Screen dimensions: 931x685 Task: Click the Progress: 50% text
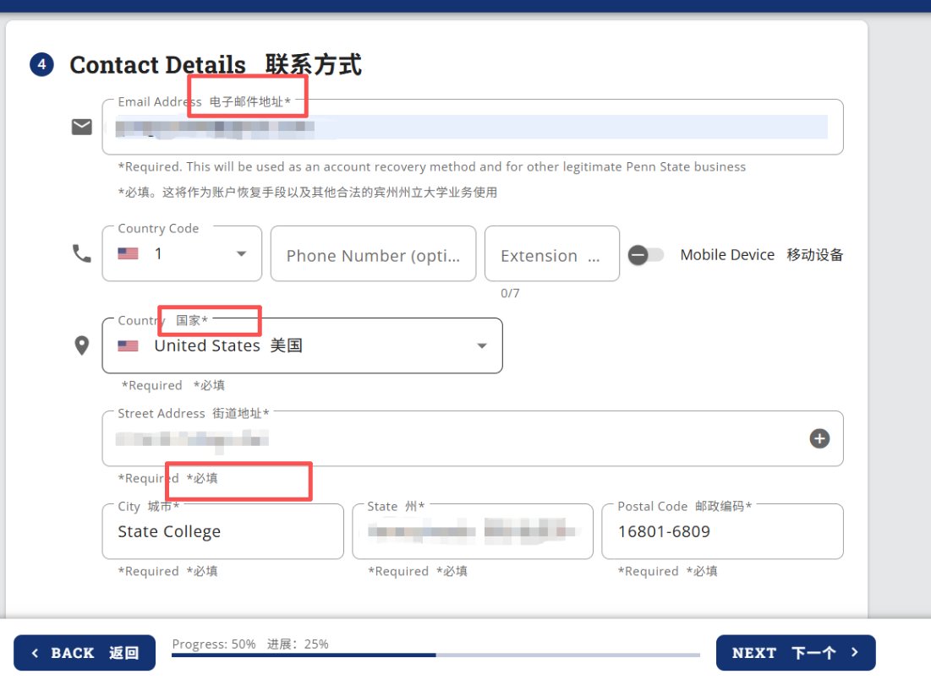point(214,644)
